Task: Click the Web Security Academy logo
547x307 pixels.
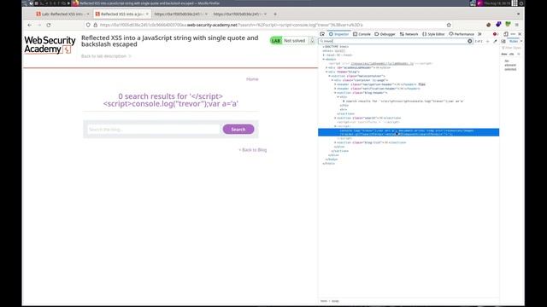Action: coord(50,45)
